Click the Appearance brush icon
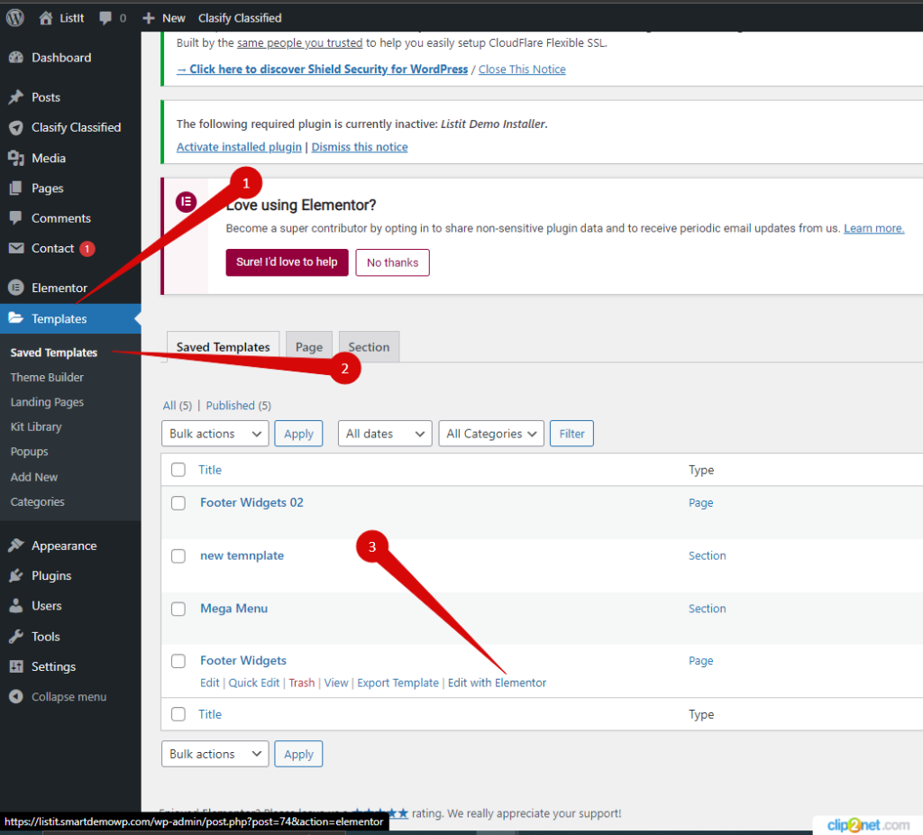Screen dimensions: 923x835 tap(18, 545)
